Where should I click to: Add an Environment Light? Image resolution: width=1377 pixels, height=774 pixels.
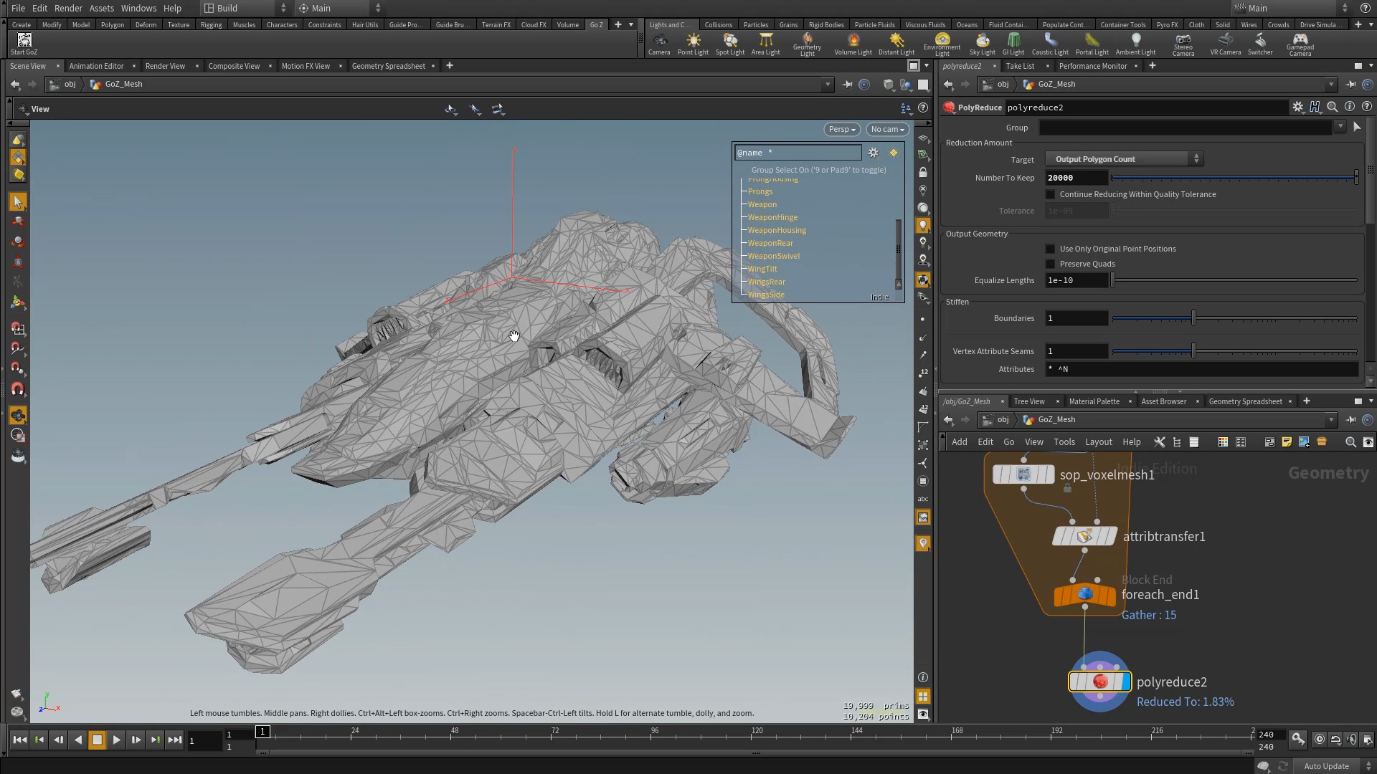[942, 43]
